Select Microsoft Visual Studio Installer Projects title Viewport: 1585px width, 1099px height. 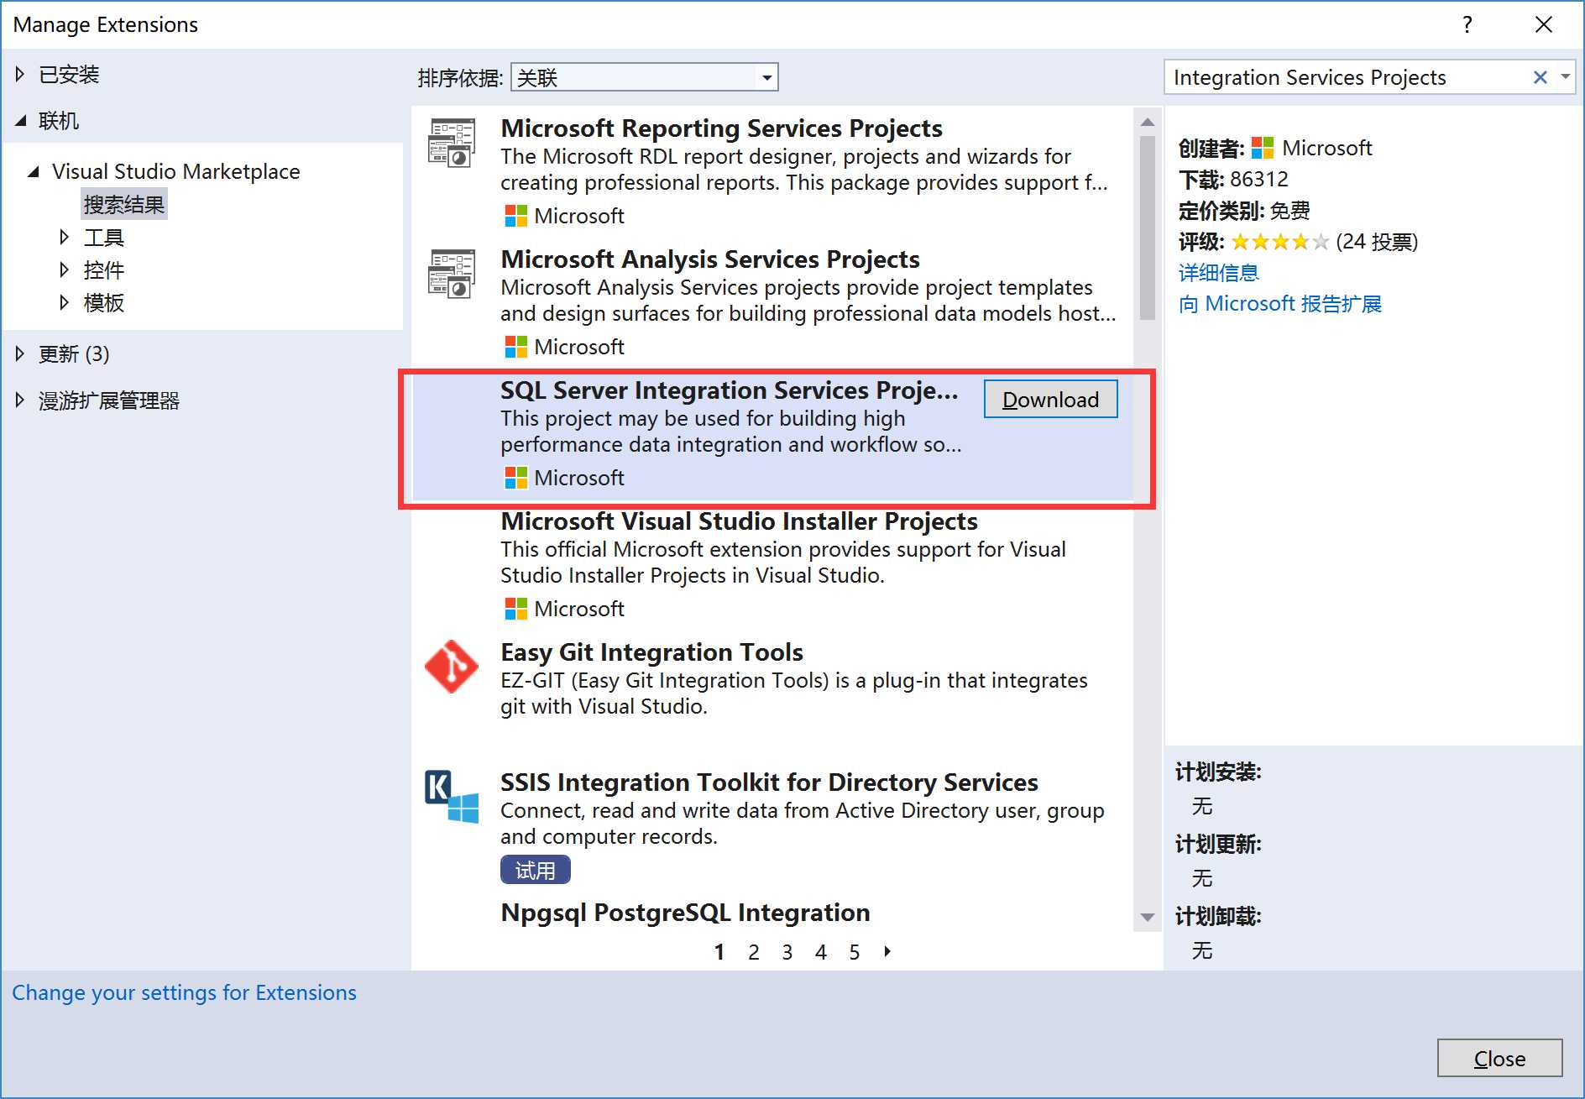(739, 521)
